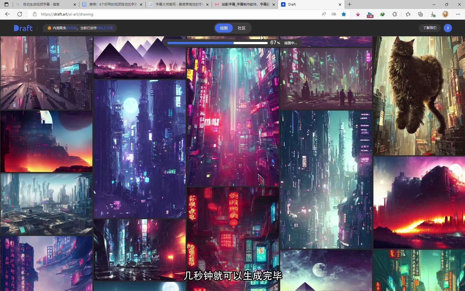
Task: Open the dark planet fiery horizon thumbnail
Action: pos(46,141)
